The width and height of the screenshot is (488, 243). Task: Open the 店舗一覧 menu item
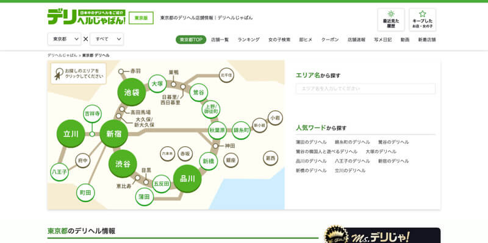pos(220,40)
